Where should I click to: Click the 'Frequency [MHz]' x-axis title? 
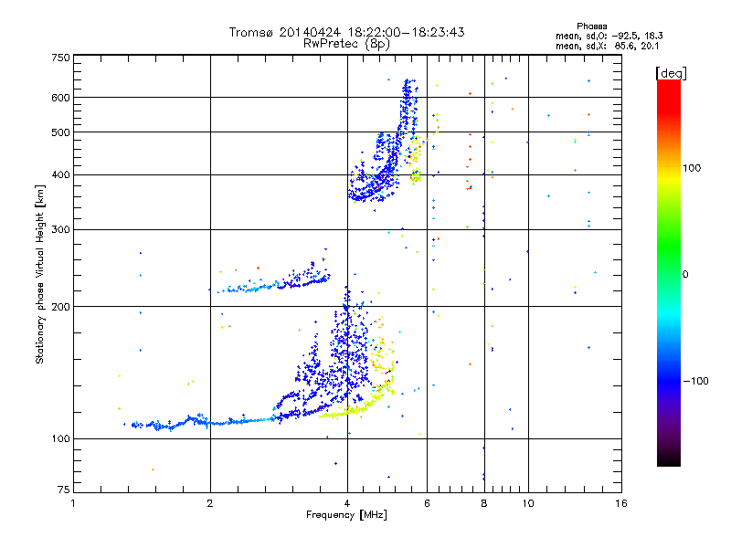click(x=346, y=515)
